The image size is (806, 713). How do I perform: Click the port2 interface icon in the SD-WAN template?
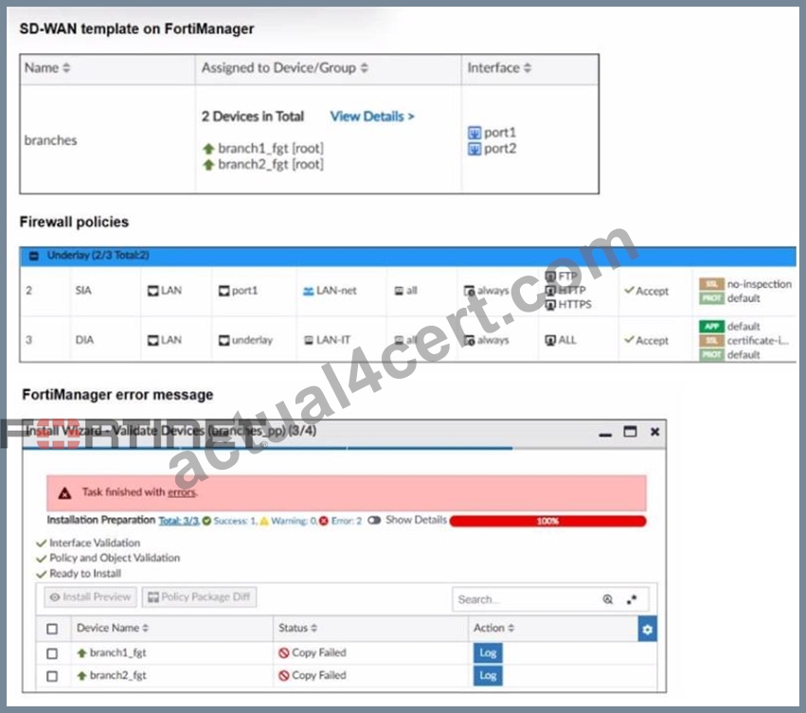pyautogui.click(x=474, y=149)
